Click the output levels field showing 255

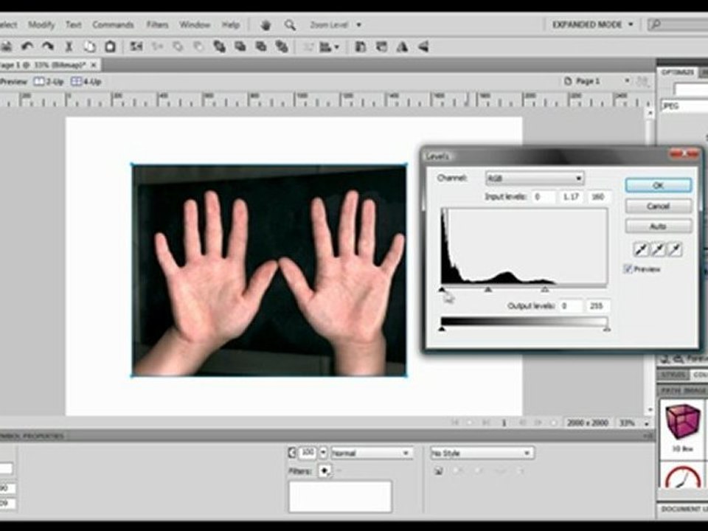[x=597, y=305]
